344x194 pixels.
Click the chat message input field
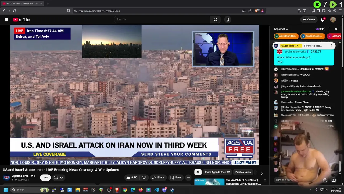point(298,180)
